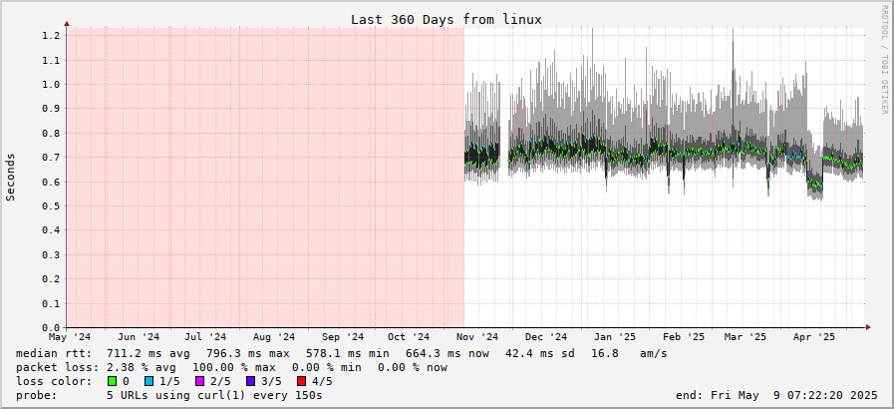Click the end timestamp 'Fri May 9 07:22:20 2025'
The width and height of the screenshot is (894, 409).
(x=794, y=395)
